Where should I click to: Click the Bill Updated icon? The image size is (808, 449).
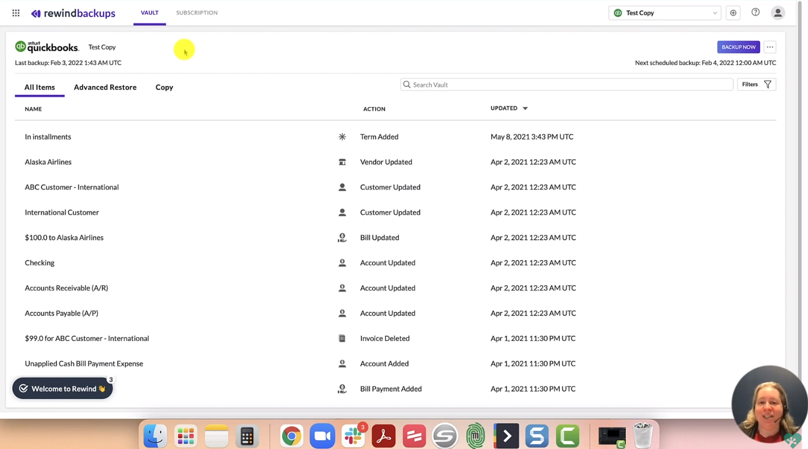coord(342,238)
